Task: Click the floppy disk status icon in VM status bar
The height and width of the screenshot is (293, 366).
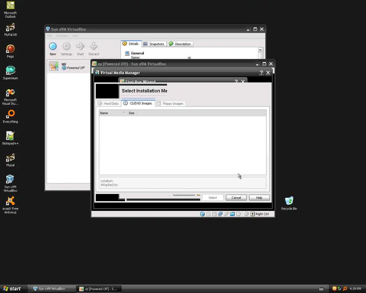Action: (x=214, y=214)
